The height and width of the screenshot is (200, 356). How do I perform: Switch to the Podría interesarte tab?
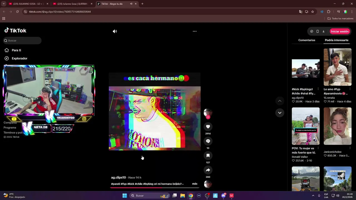(x=337, y=40)
